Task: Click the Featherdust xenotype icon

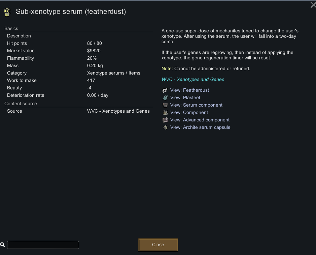Action: pyautogui.click(x=165, y=90)
